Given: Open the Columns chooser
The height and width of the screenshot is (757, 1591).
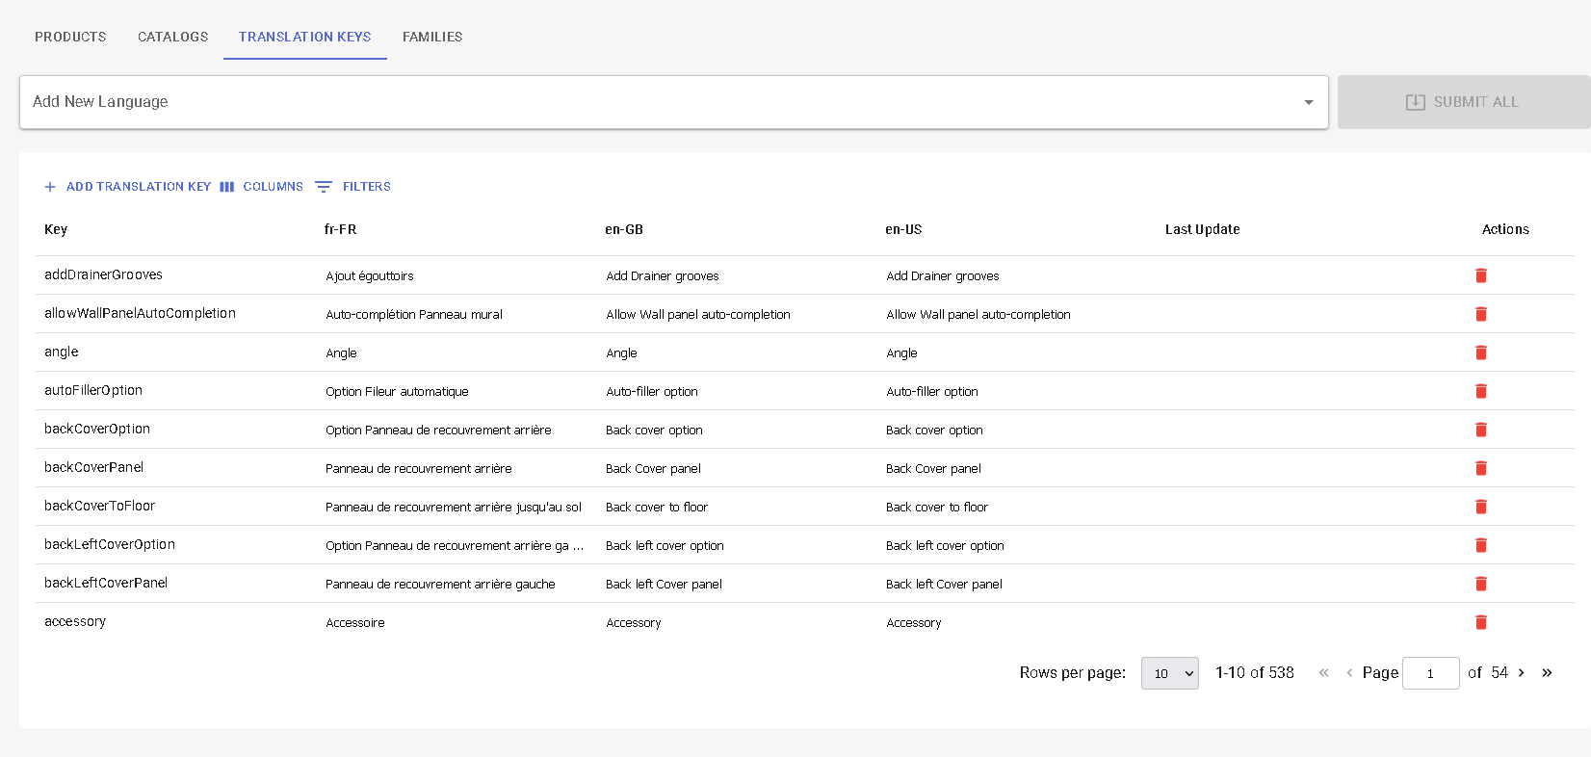Looking at the screenshot, I should 261,187.
